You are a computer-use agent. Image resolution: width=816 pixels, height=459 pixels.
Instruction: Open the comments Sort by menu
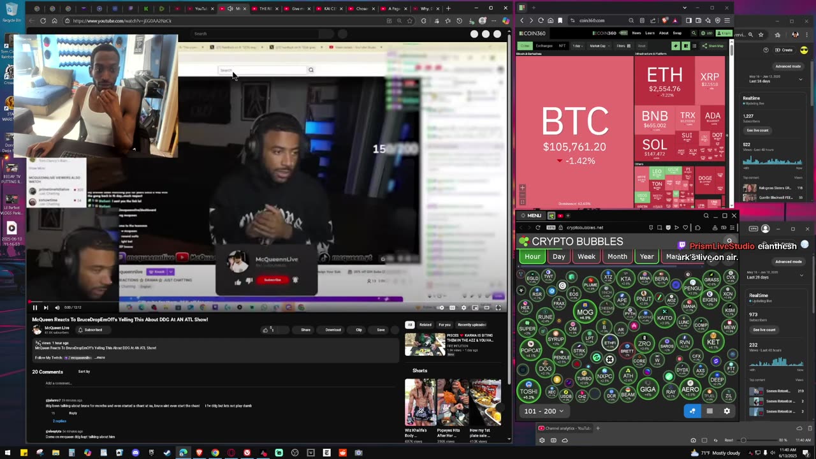coord(84,372)
